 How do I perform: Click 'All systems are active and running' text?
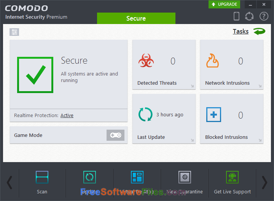tap(89, 77)
